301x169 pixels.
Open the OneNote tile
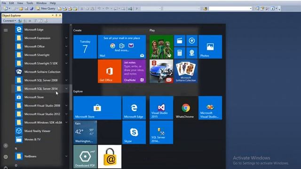pos(134,71)
